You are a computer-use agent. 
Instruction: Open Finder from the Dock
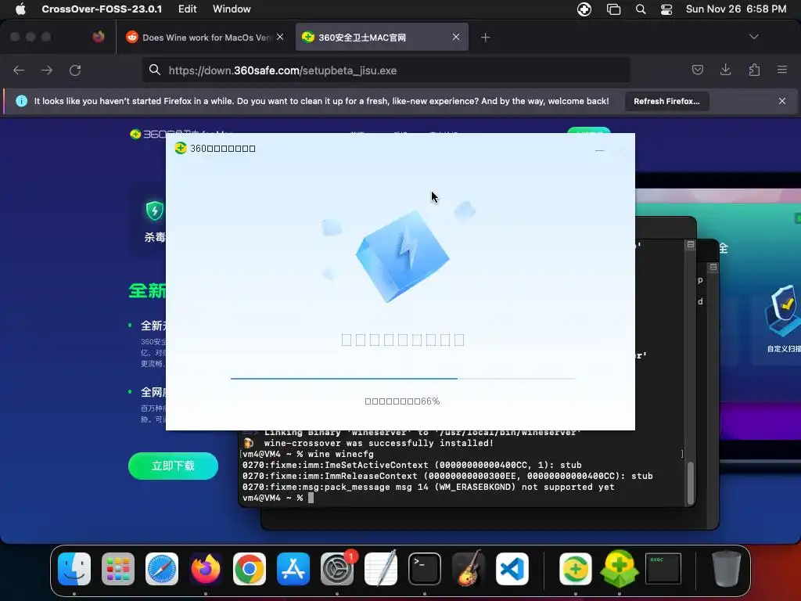74,569
